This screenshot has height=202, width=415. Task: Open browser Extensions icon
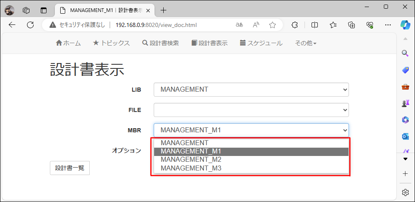tap(294, 25)
